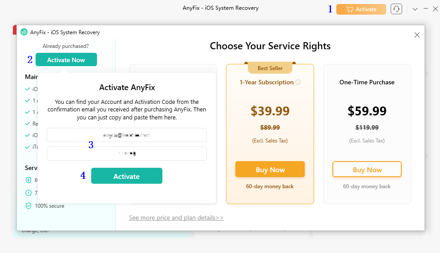This screenshot has width=440, height=253.
Task: Close the Service Rights dialog
Action: (417, 35)
